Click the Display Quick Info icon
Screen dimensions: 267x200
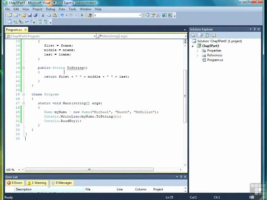21,22
